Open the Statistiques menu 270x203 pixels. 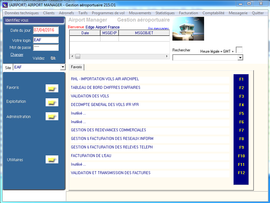coord(165,13)
